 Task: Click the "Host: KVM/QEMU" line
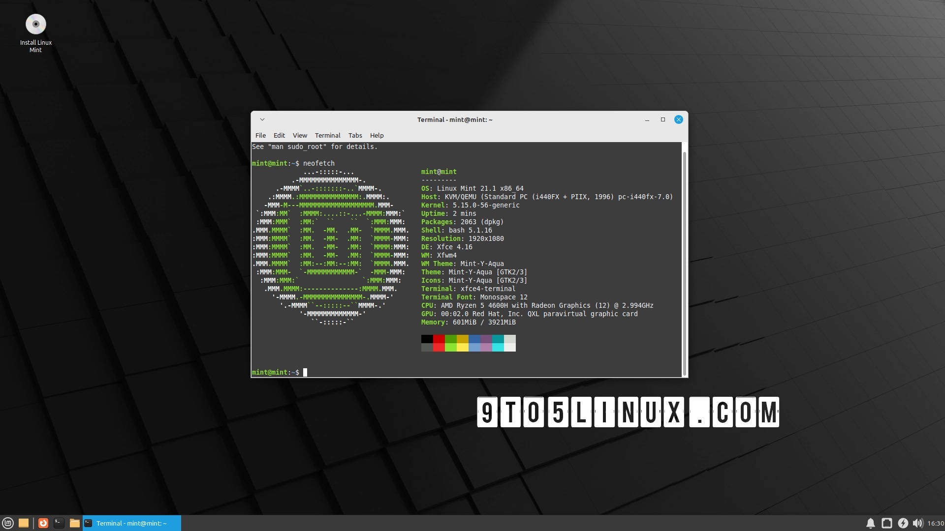pos(547,197)
